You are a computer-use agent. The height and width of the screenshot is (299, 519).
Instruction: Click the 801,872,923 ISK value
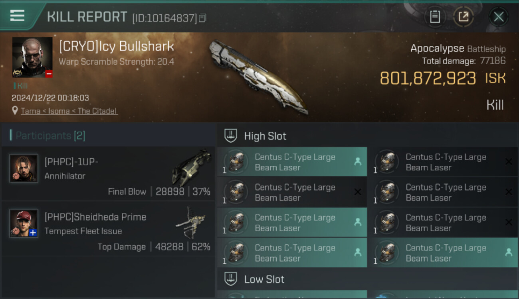click(442, 79)
